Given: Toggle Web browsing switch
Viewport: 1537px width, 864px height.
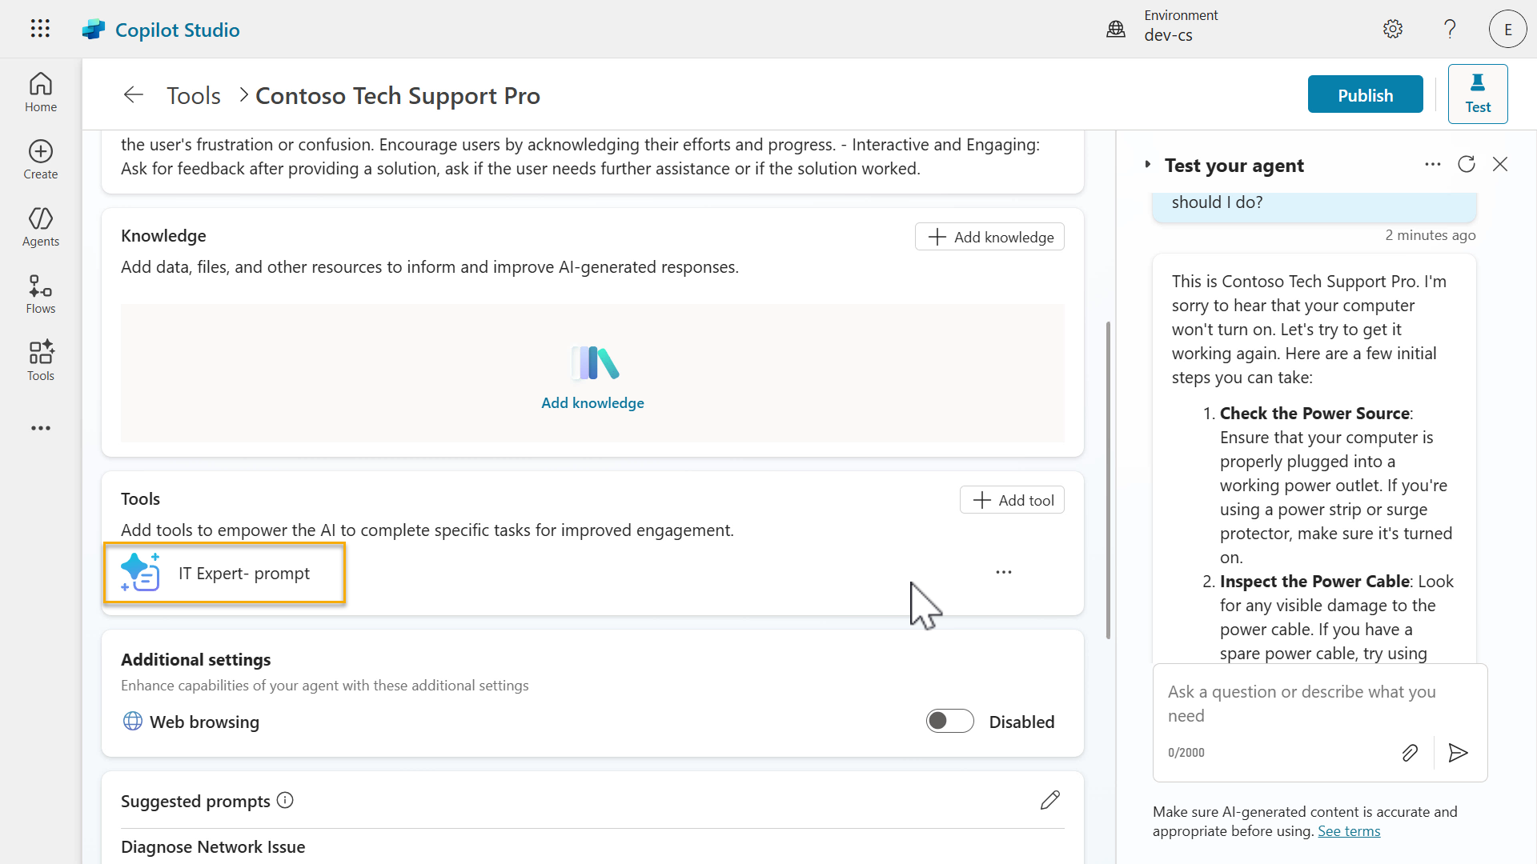Looking at the screenshot, I should pyautogui.click(x=950, y=721).
